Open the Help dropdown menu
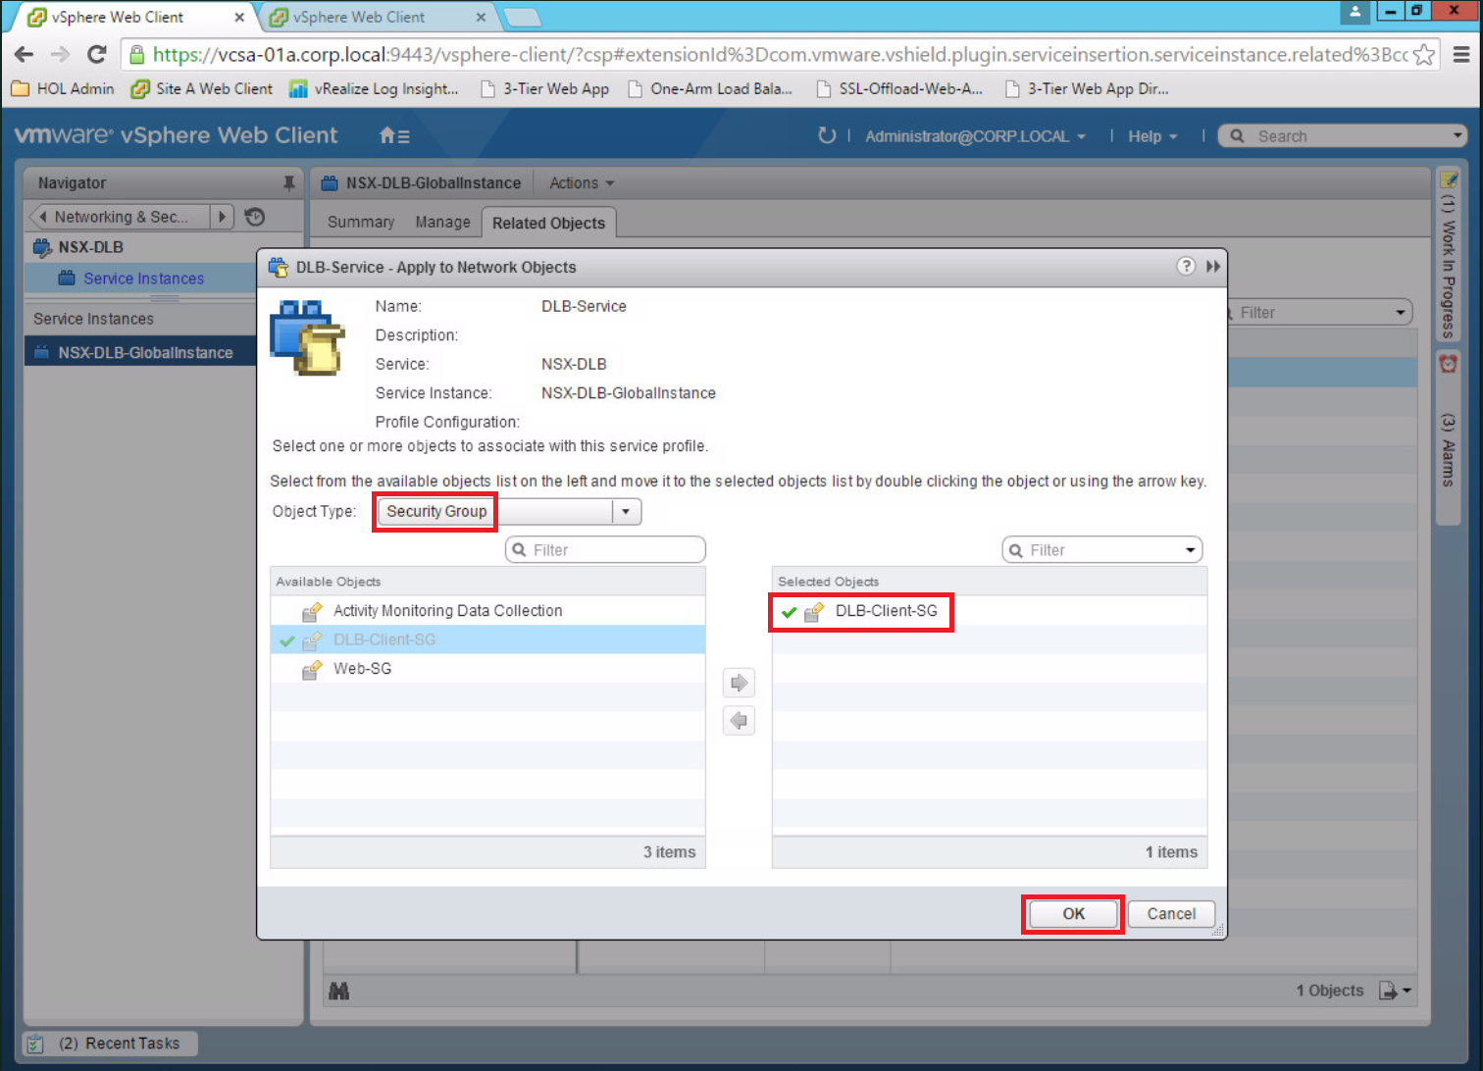The image size is (1483, 1071). click(x=1151, y=136)
